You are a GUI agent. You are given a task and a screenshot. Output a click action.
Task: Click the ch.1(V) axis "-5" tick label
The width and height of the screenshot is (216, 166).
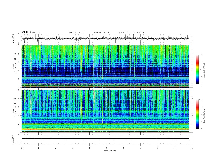click(x=18, y=43)
